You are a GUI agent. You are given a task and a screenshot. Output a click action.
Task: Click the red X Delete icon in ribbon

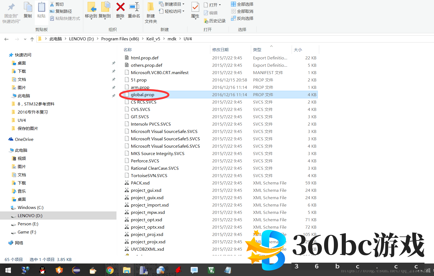[x=120, y=7]
